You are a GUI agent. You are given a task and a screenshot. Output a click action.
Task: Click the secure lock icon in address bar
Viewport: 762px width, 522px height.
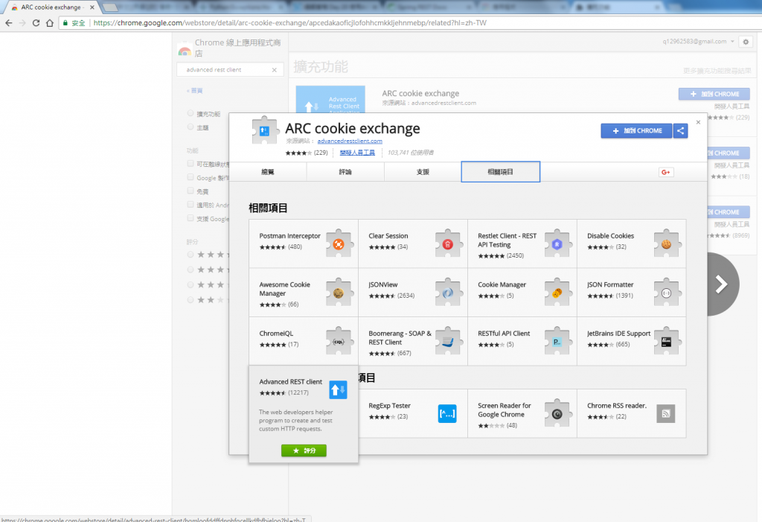(65, 23)
